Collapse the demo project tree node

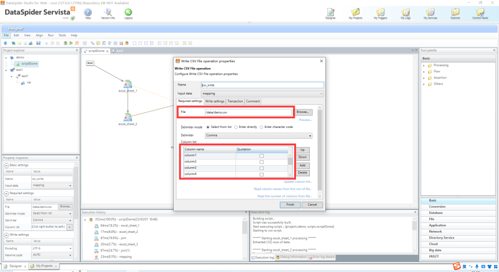[6, 58]
